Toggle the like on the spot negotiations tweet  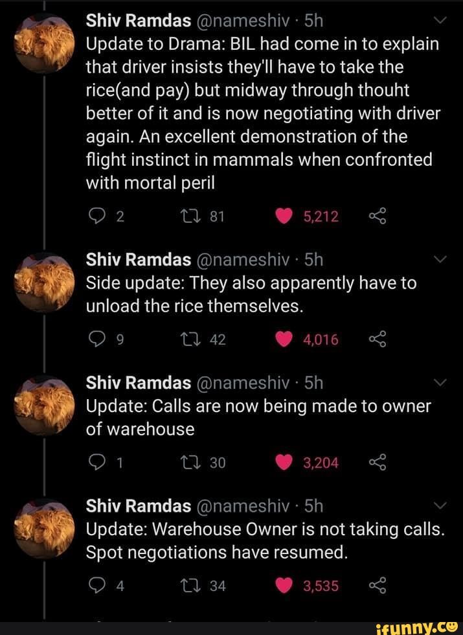pyautogui.click(x=283, y=585)
